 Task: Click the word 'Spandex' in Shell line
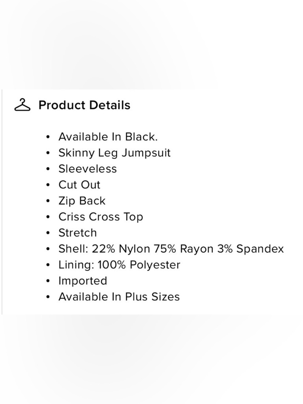point(260,249)
